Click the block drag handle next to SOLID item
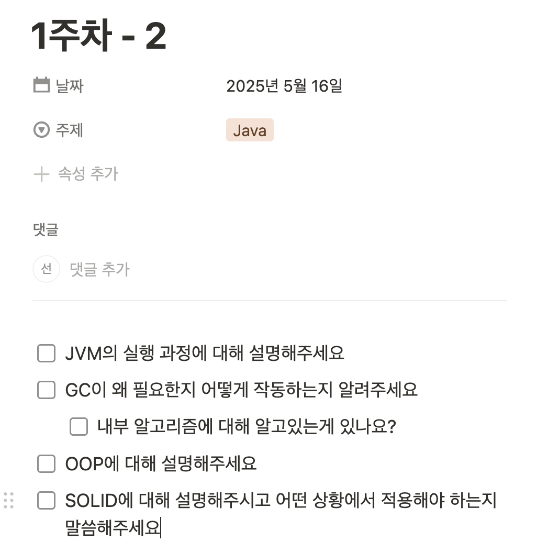The width and height of the screenshot is (537, 552). [x=9, y=500]
